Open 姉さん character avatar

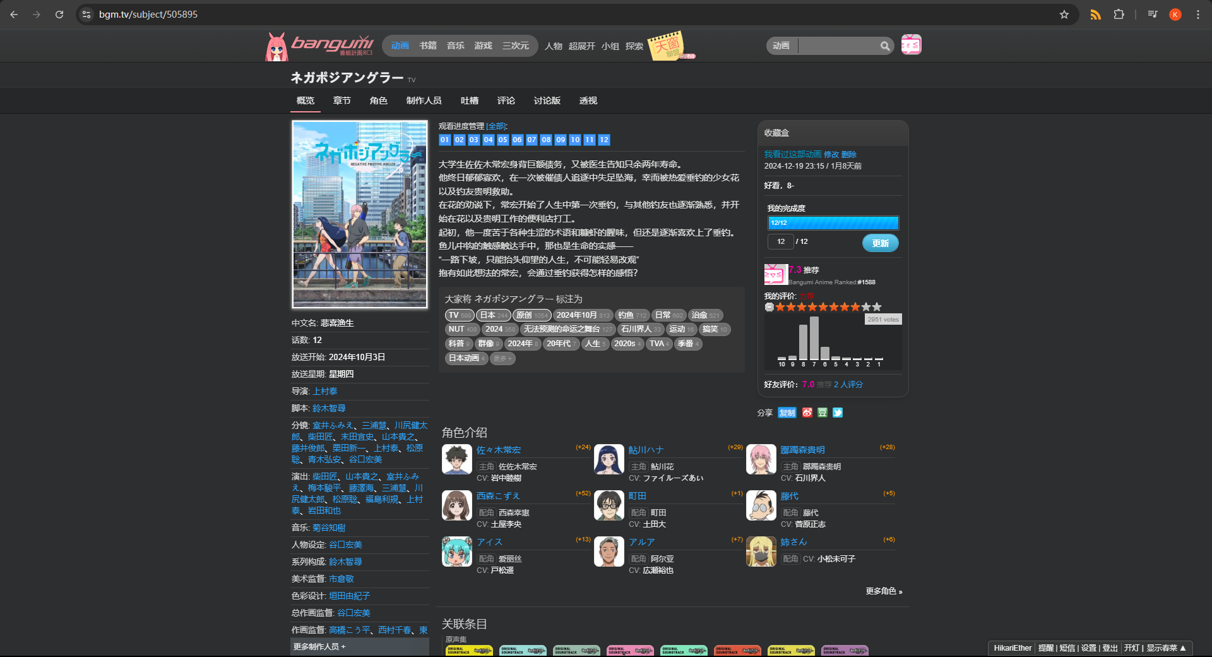pos(761,552)
